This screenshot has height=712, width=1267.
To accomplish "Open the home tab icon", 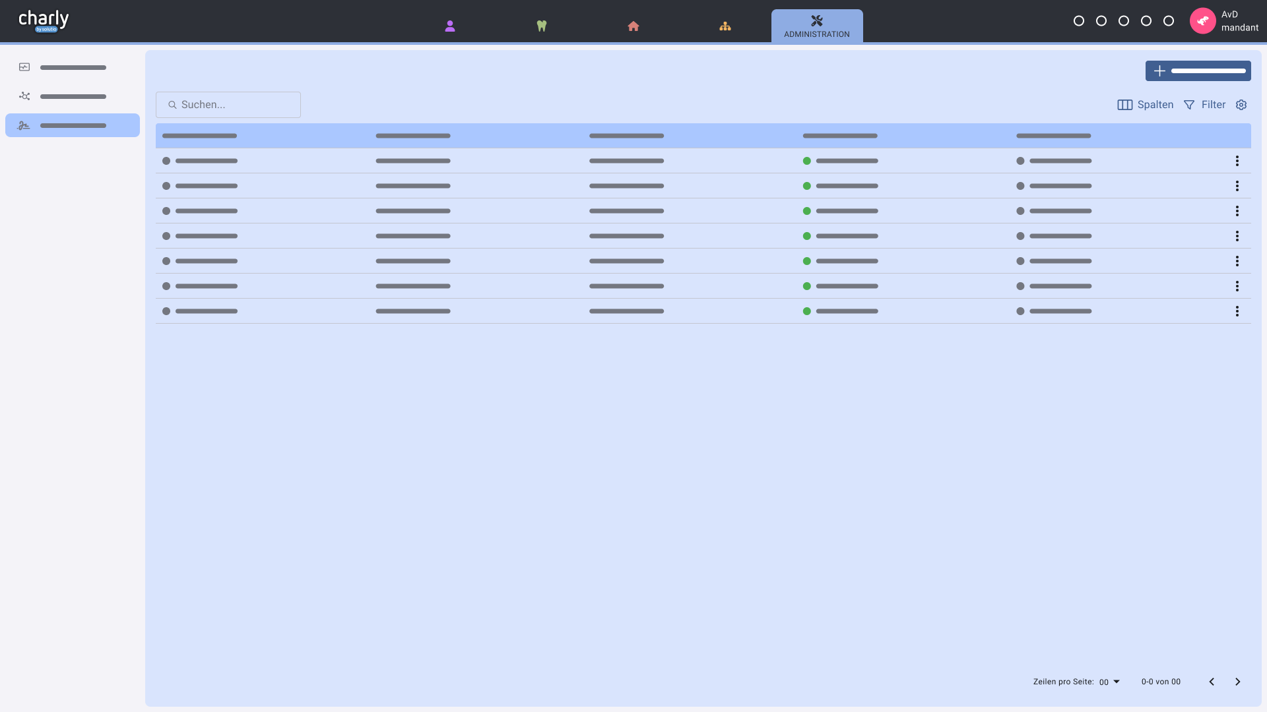I will tap(633, 26).
